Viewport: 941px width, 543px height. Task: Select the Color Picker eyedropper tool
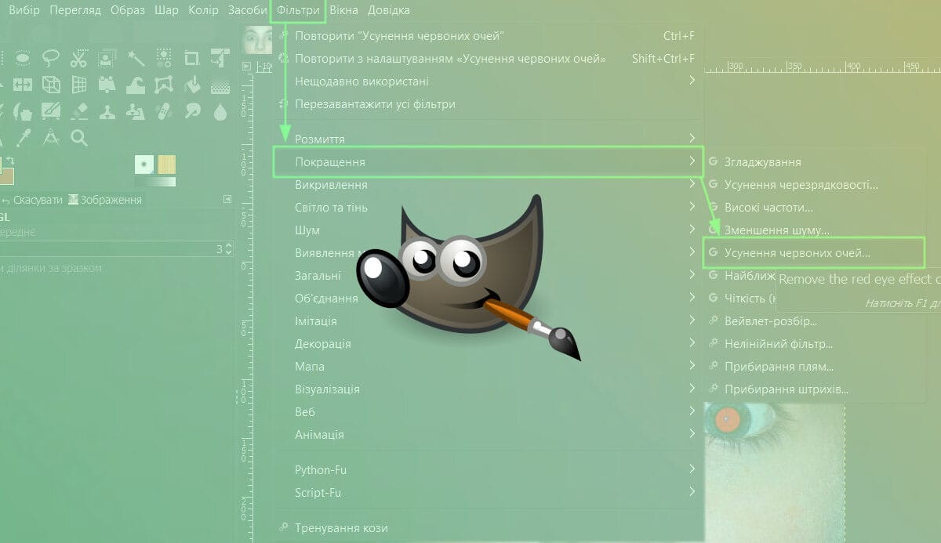(x=23, y=138)
